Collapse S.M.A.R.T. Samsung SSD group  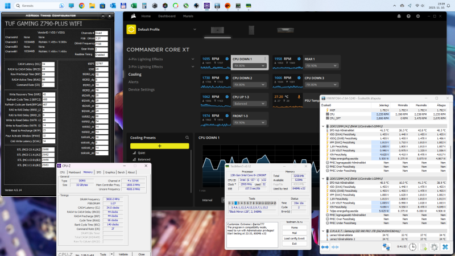tap(323, 231)
